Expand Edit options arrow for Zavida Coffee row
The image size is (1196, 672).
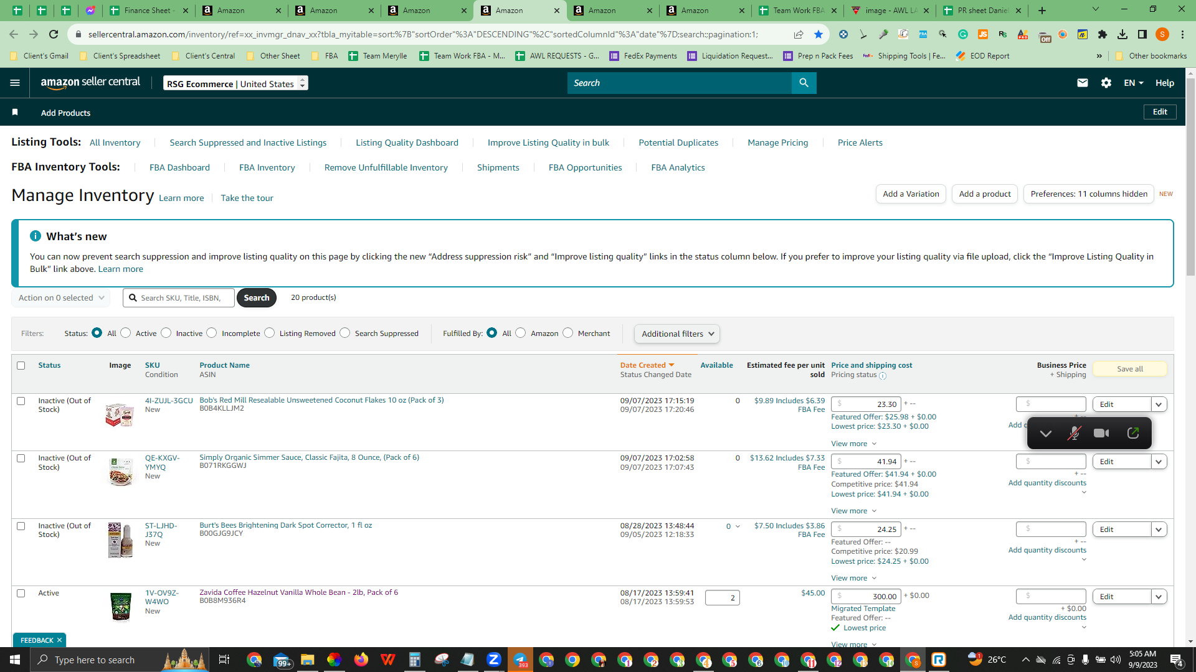(x=1159, y=597)
